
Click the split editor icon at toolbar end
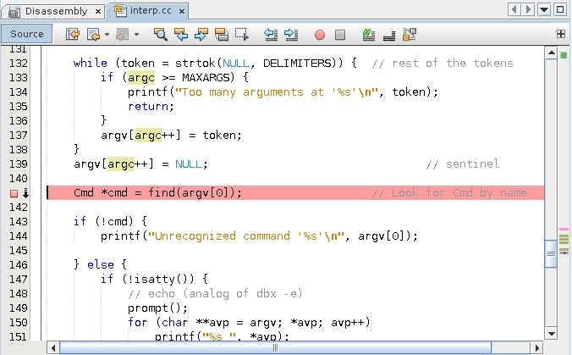point(561,34)
